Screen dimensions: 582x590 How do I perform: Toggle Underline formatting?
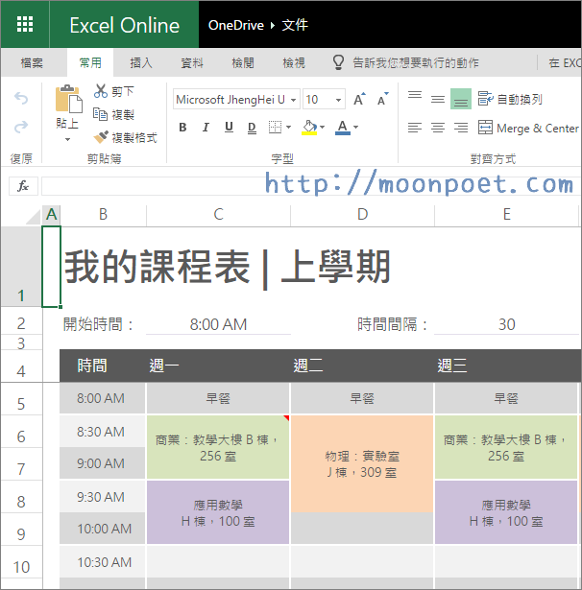[229, 128]
